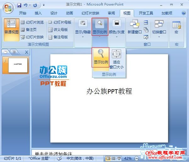Viewport: 189px width, 162px height.
Task: Click 中文(简体，中国) language indicator
Action: pos(80,158)
